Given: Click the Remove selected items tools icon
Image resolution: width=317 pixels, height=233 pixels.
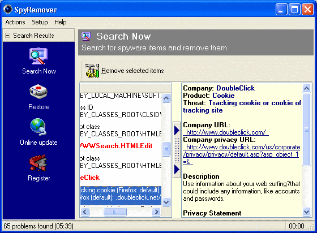Looking at the screenshot, I should 92,71.
